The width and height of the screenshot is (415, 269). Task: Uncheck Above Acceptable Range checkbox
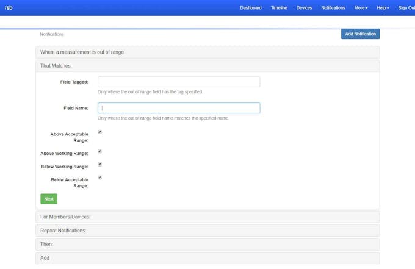coord(99,132)
